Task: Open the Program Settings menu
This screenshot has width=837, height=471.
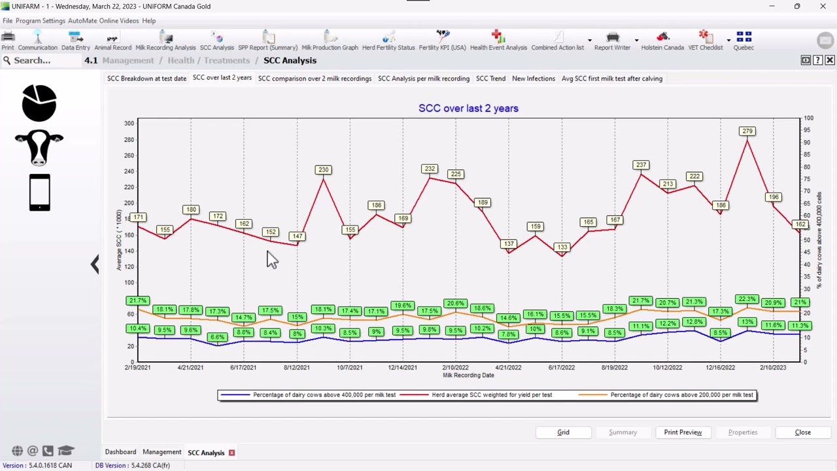Action: 41,21
